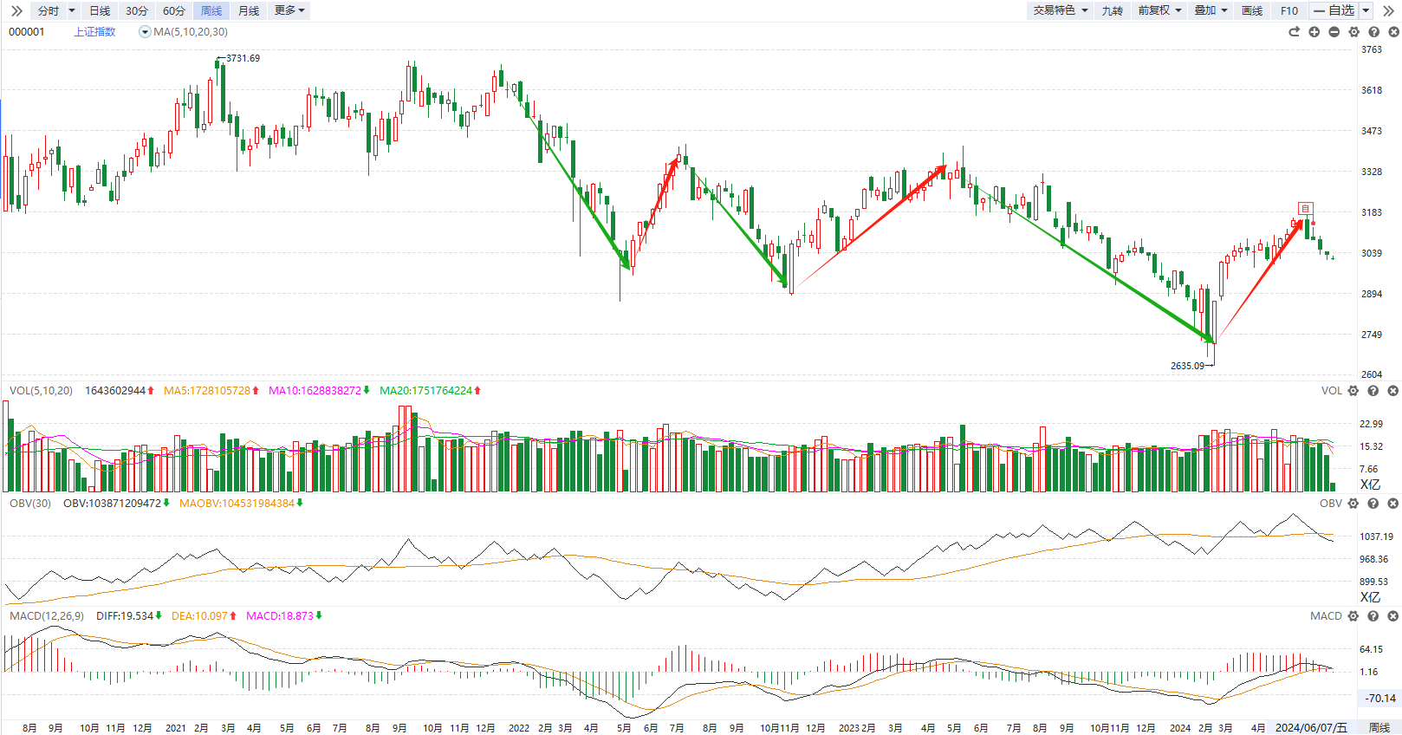Expand the left sidebar with double-chevron icon
Image resolution: width=1402 pixels, height=735 pixels.
click(16, 11)
